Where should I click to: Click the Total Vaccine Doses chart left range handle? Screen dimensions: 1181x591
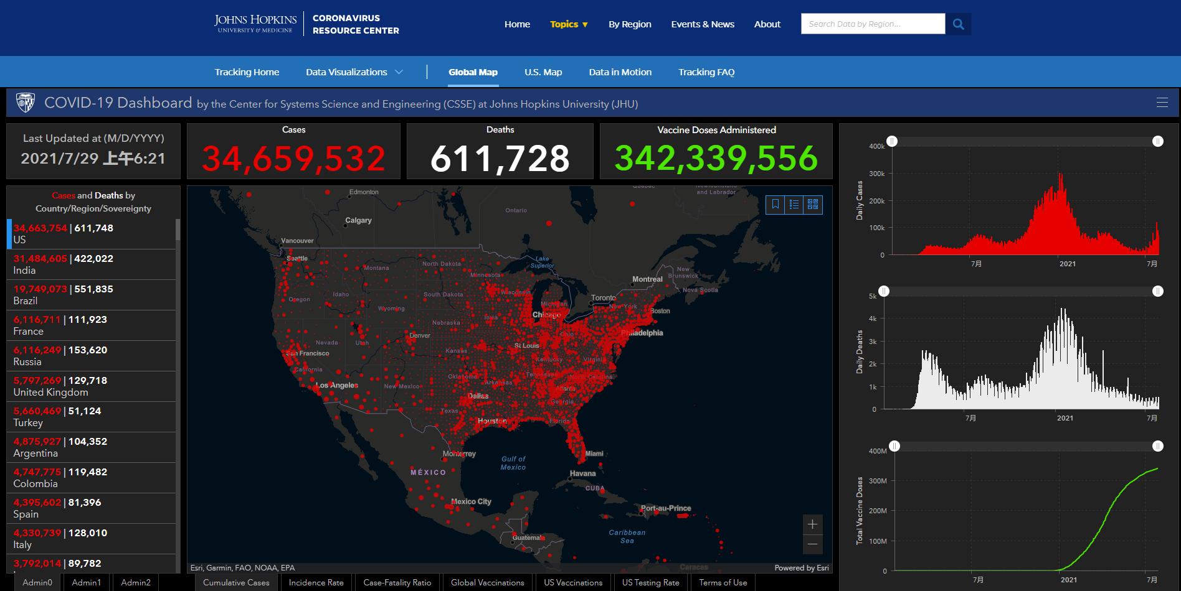[894, 446]
